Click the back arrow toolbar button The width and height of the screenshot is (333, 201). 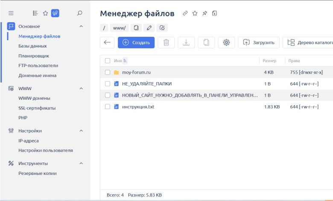[107, 42]
